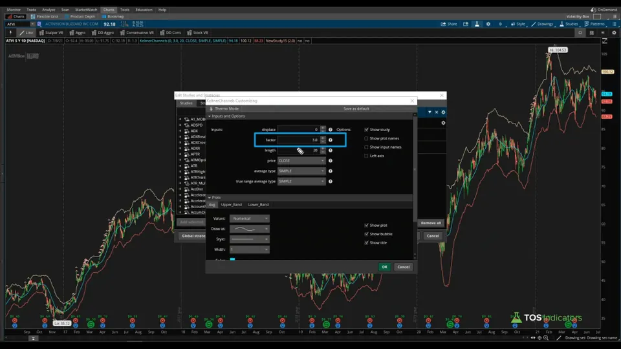The height and width of the screenshot is (349, 621).
Task: Select the Conservative VB study set
Action: tap(136, 33)
